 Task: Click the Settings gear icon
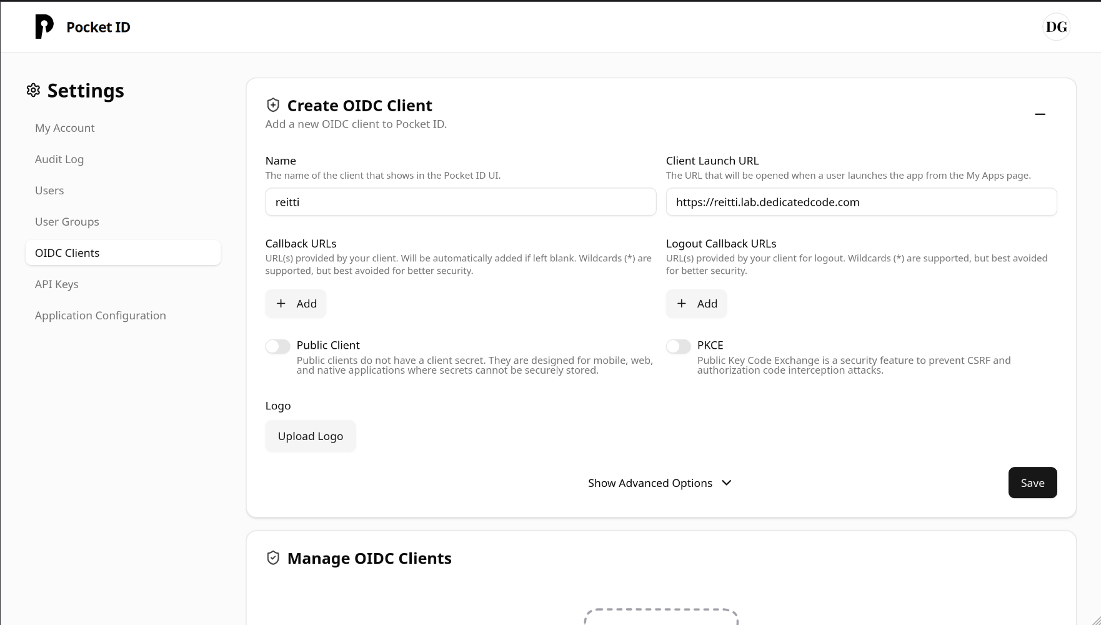(33, 91)
